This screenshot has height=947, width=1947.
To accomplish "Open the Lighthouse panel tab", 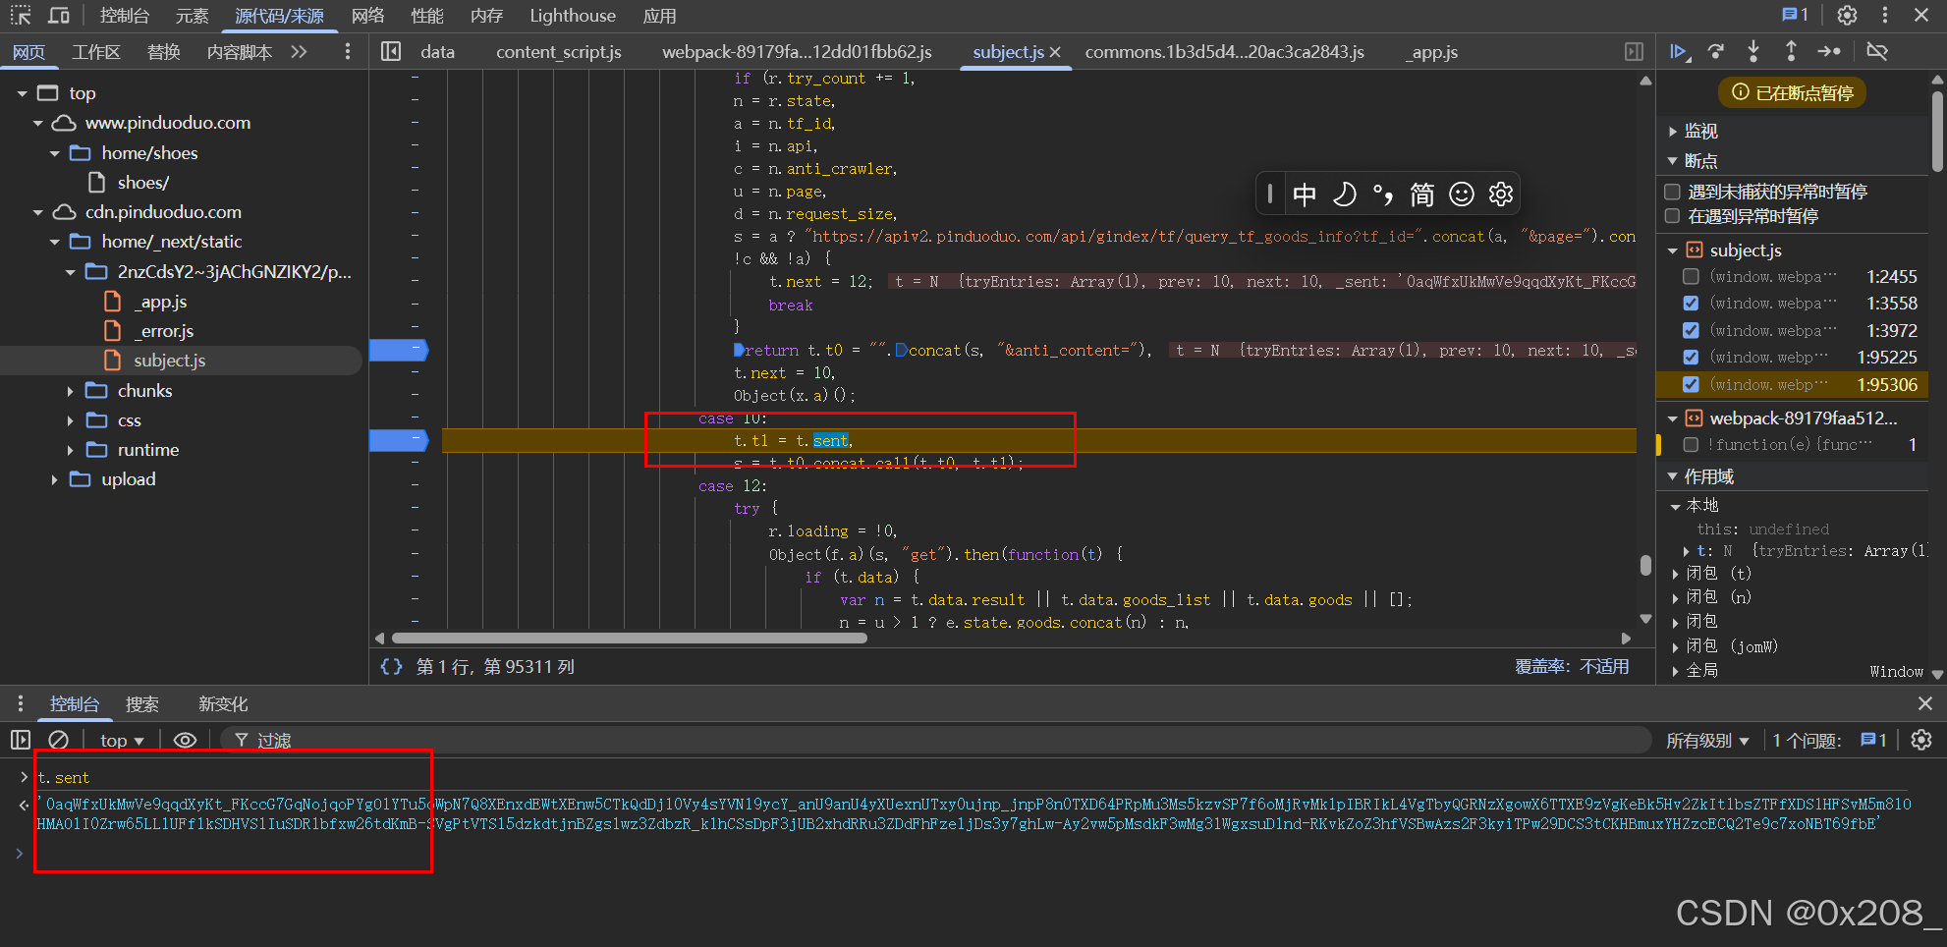I will (573, 16).
